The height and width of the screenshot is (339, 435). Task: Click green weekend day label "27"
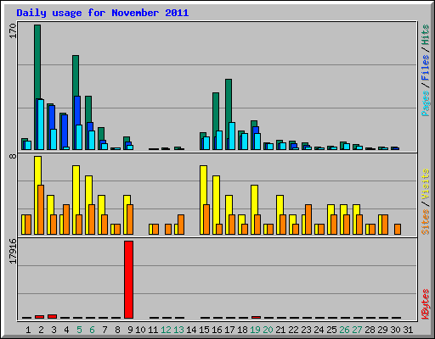[x=357, y=330]
